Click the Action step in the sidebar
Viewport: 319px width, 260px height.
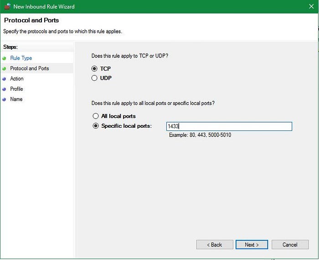point(17,78)
